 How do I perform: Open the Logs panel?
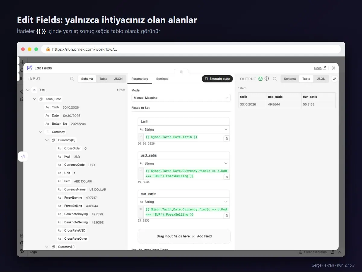click(x=33, y=252)
